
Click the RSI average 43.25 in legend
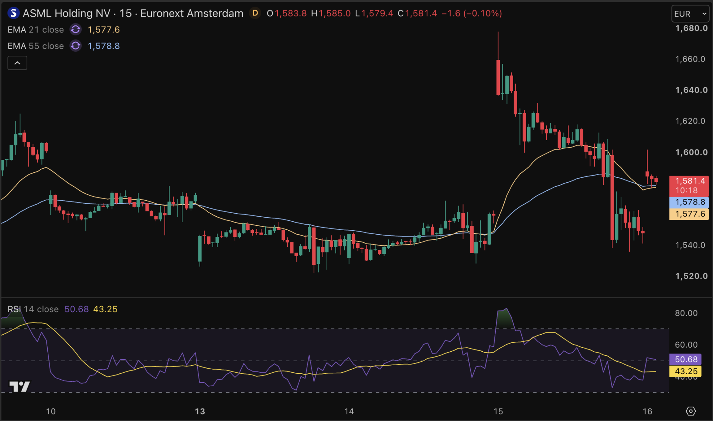point(105,309)
